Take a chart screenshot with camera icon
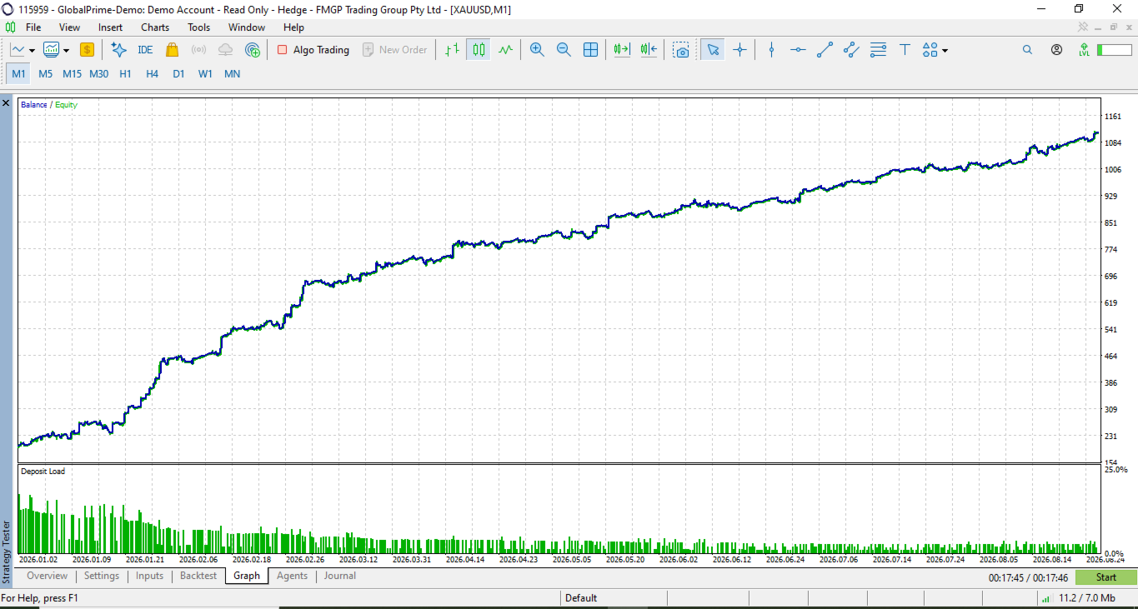Screen dimensions: 1138x609 [x=682, y=50]
